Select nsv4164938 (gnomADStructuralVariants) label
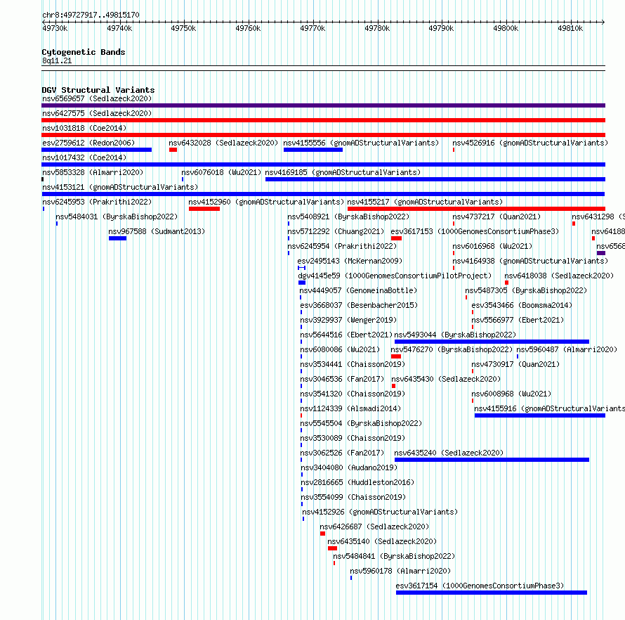The height and width of the screenshot is (620, 625). point(530,261)
